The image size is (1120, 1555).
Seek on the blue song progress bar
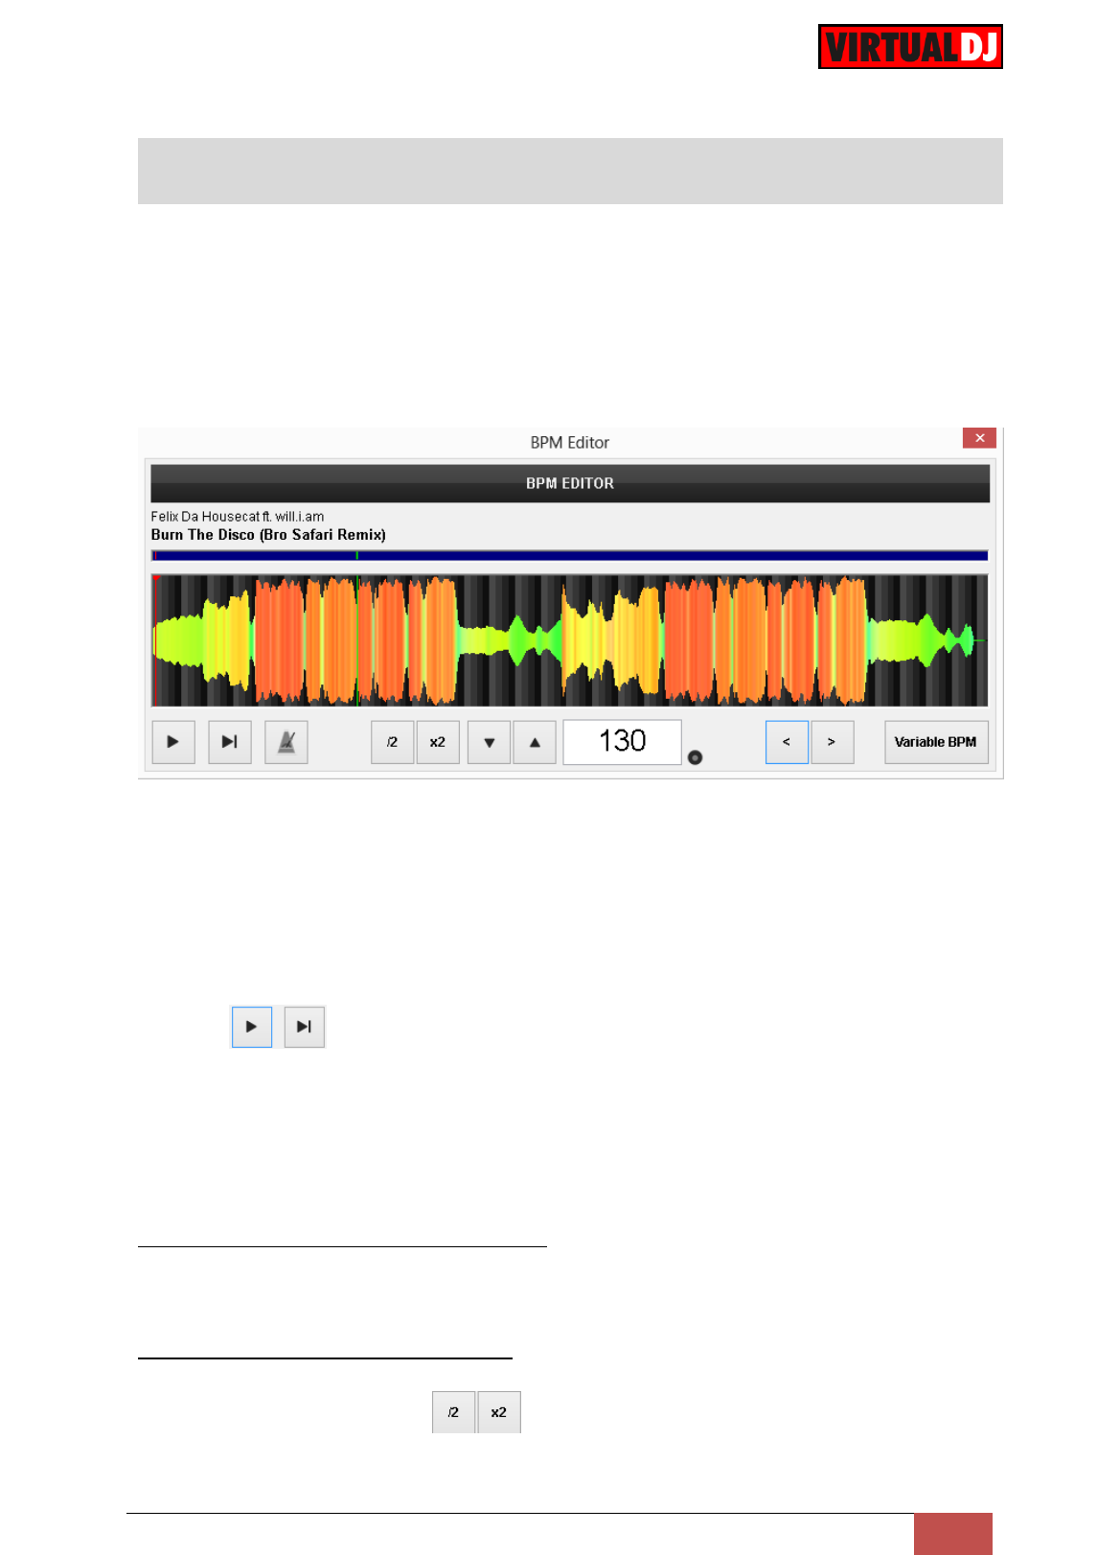(x=569, y=555)
